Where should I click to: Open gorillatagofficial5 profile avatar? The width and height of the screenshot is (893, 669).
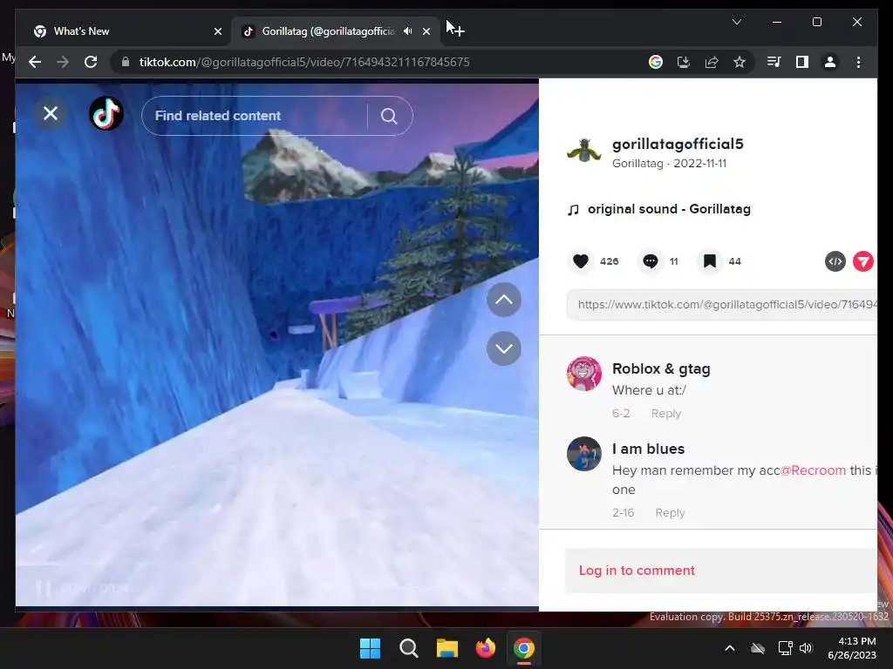click(583, 151)
